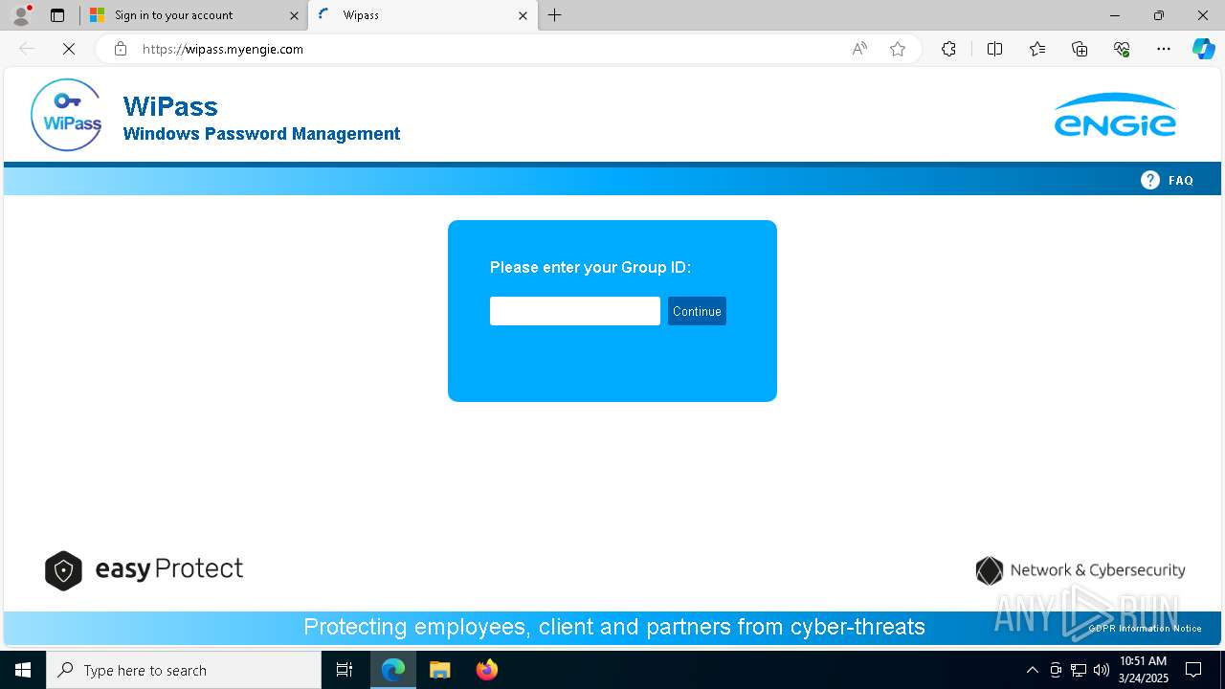Open browser Extensions menu
Screen dimensions: 1225x689
948,49
